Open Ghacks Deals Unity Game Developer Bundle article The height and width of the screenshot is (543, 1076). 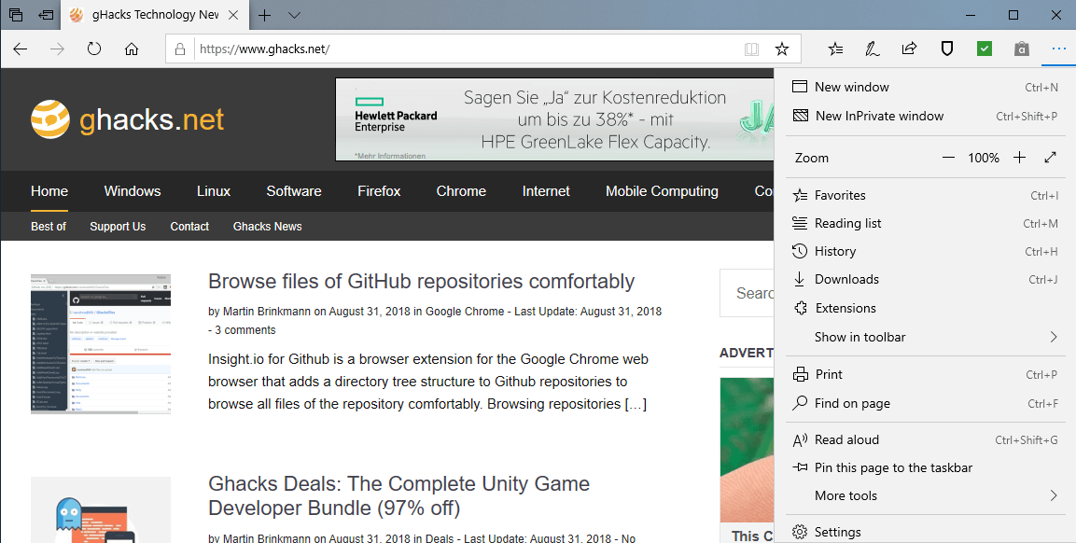pyautogui.click(x=398, y=495)
